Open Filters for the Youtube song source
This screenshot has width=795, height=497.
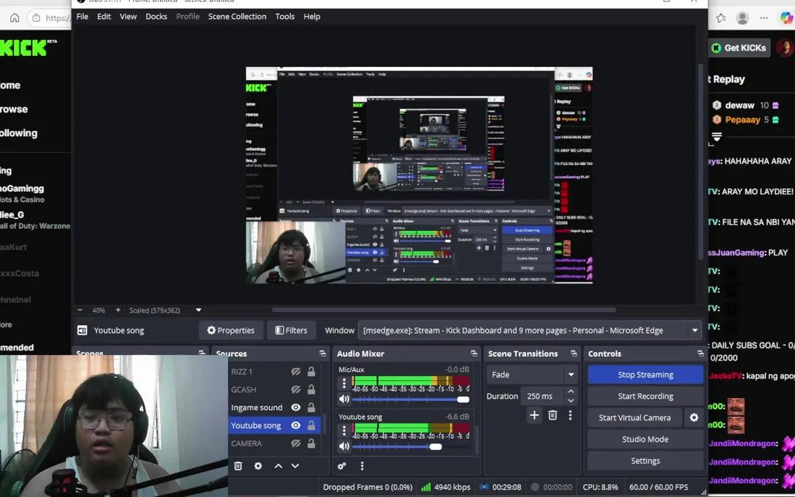pyautogui.click(x=291, y=330)
